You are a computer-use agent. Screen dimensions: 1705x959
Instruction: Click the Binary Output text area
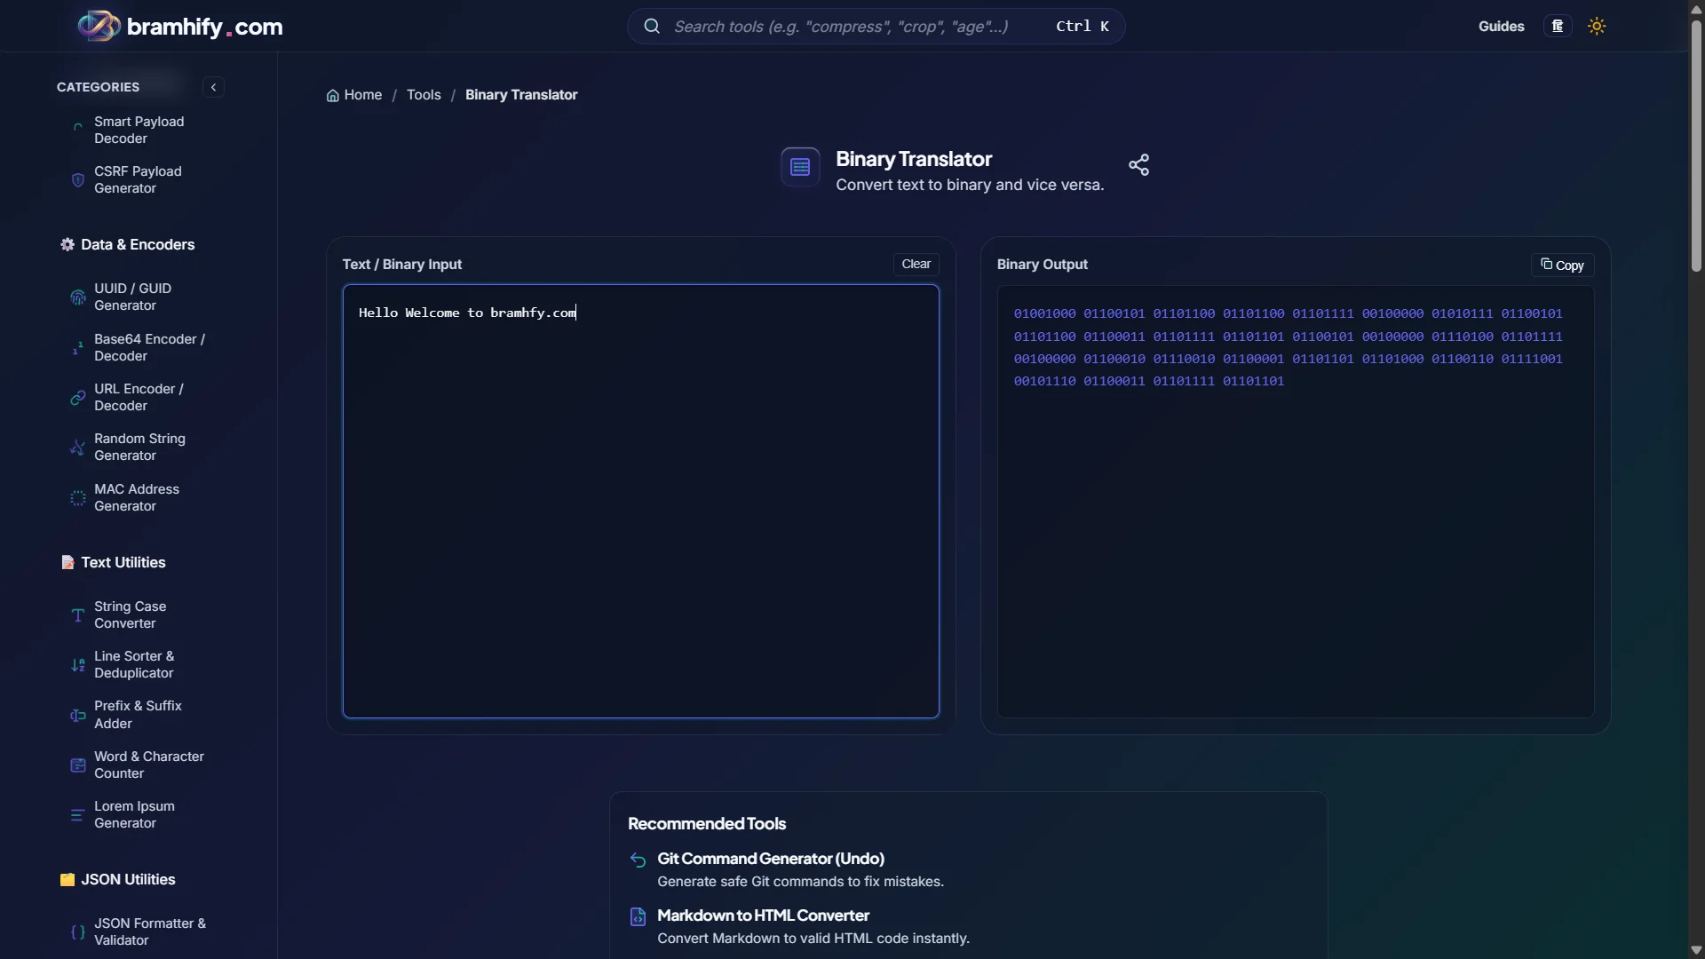click(1295, 502)
